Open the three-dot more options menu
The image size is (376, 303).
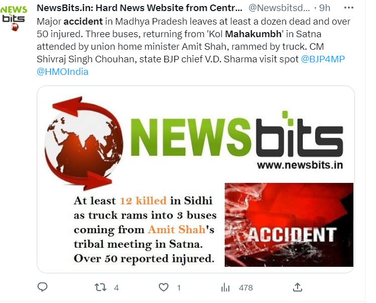coord(349,8)
